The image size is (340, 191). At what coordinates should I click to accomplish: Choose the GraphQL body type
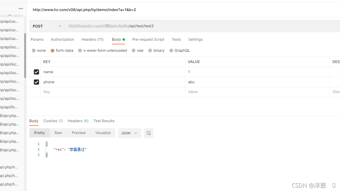[171, 51]
